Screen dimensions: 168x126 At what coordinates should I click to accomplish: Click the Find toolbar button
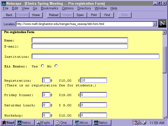point(107,15)
